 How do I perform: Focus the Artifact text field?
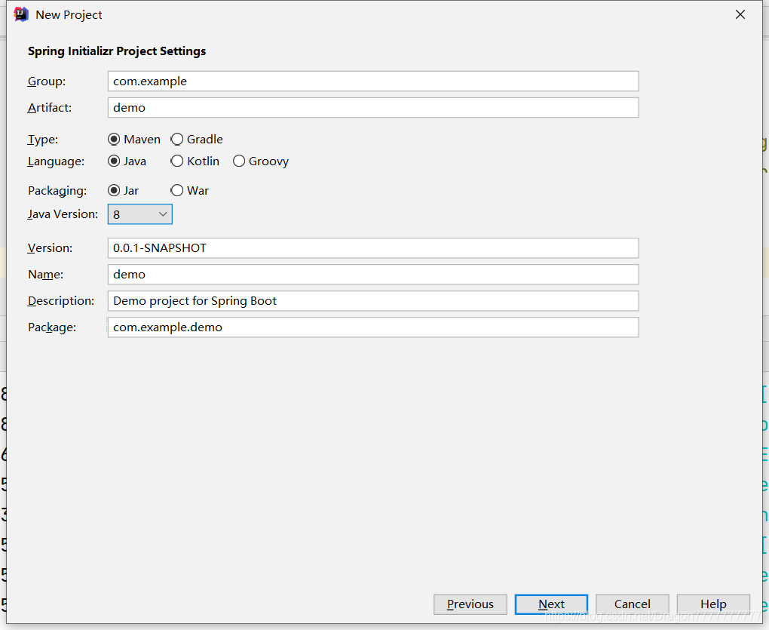[x=373, y=107]
